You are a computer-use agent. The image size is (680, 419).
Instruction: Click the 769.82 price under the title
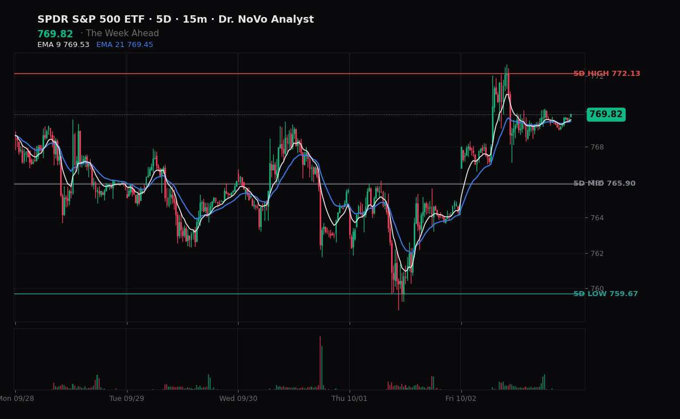coord(56,35)
